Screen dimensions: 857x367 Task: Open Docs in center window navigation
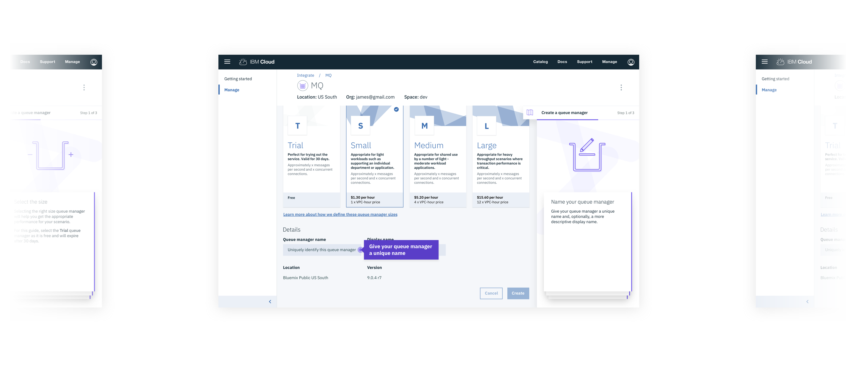[562, 62]
